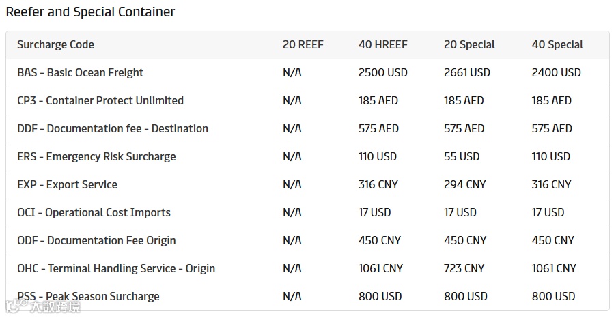Select the 294 CNY export service value

point(465,185)
